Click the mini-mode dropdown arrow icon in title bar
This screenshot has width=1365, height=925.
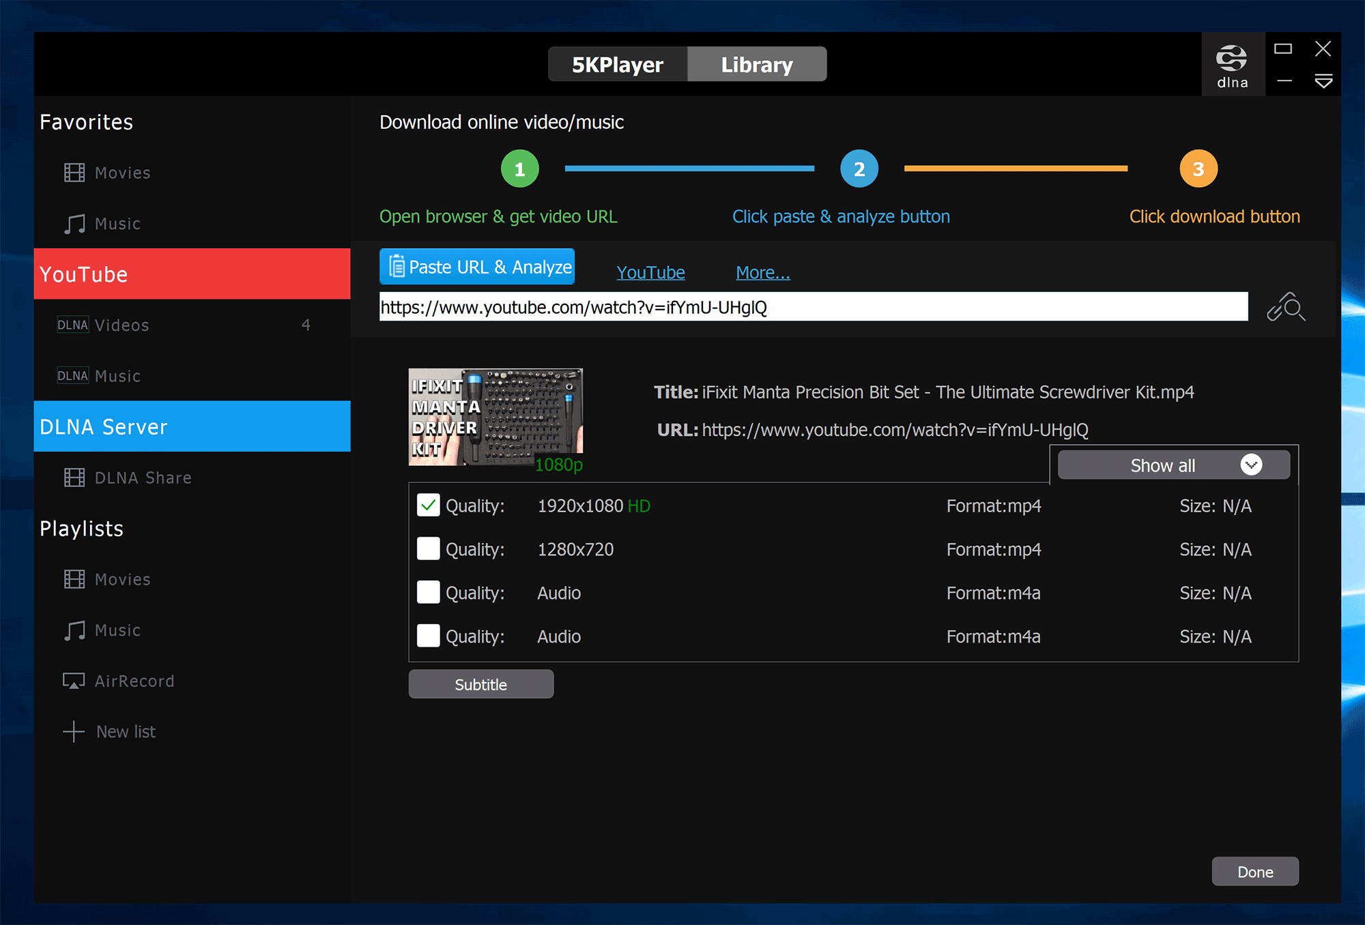1323,81
